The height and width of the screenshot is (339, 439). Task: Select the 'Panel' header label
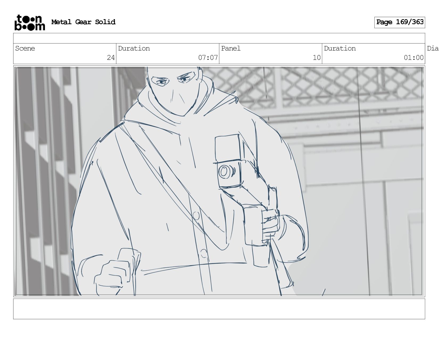tap(231, 48)
